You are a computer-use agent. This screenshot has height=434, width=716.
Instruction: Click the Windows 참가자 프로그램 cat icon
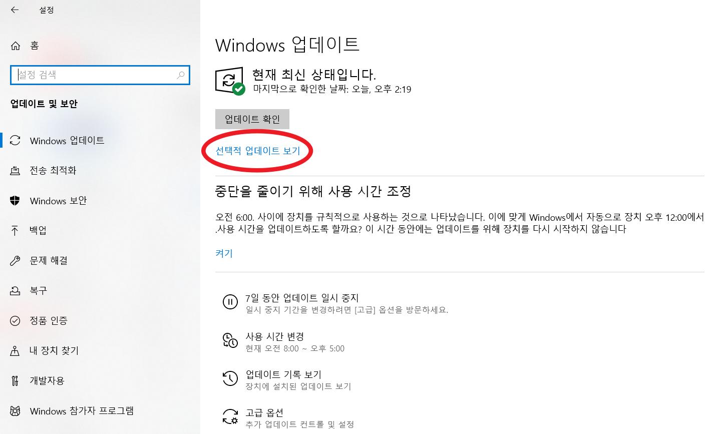pos(16,411)
